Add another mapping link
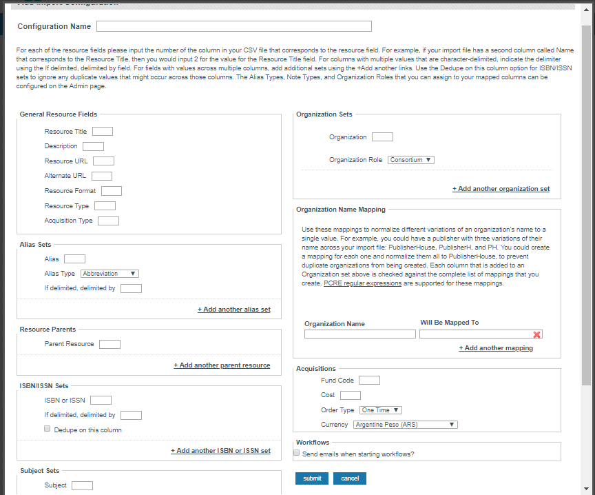 point(496,348)
